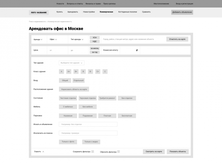Select Требуется ремонт condition
222x163 pixels.
(x=107, y=98)
